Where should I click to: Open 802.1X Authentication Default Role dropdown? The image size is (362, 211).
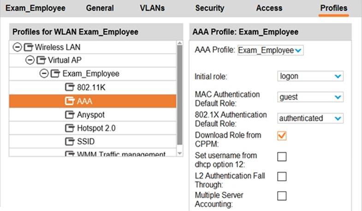tap(310, 118)
